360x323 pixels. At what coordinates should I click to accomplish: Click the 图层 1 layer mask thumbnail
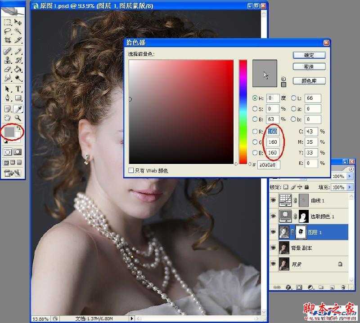(301, 232)
